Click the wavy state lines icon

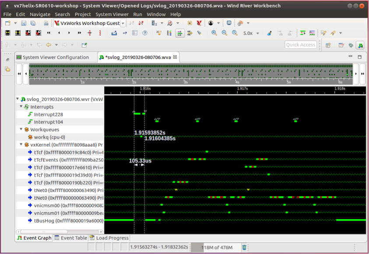(312, 33)
